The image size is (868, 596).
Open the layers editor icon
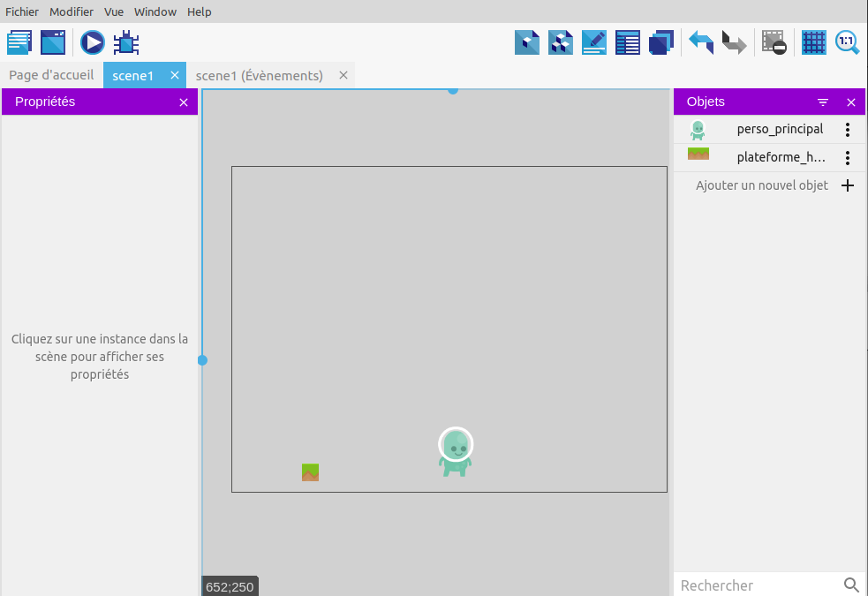click(661, 42)
